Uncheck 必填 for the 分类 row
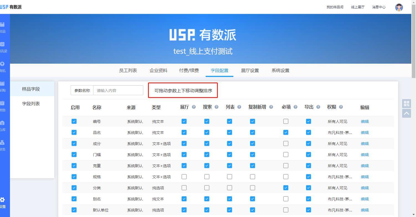416x217 pixels. click(x=286, y=188)
